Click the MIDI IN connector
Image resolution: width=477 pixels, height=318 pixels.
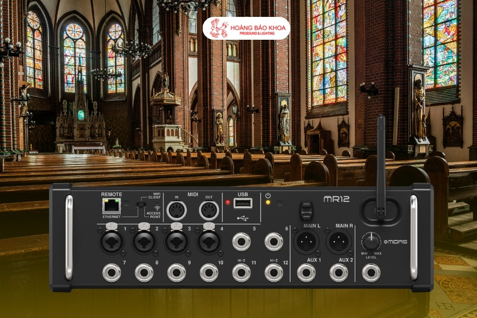point(176,210)
